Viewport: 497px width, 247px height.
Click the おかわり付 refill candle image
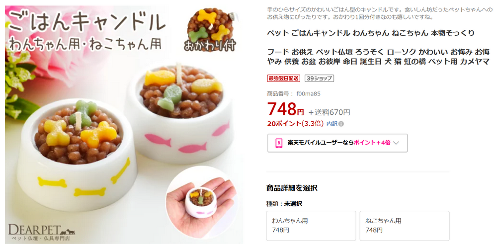[210, 30]
